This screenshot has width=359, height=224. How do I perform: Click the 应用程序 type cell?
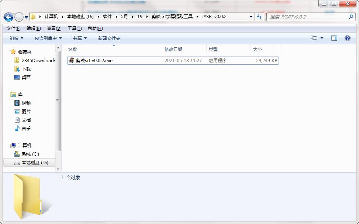(218, 61)
